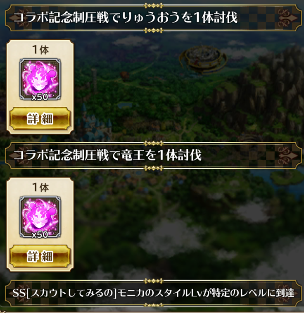Click the x50 quantity on first reward
304x313 pixels.
pyautogui.click(x=40, y=97)
